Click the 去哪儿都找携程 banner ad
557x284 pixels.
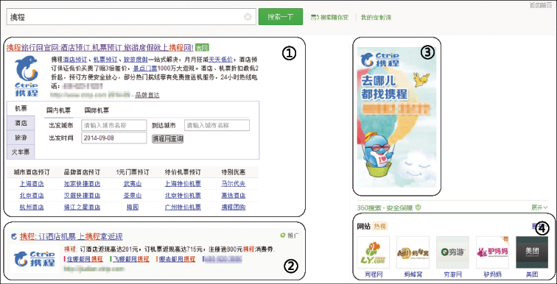[x=397, y=117]
